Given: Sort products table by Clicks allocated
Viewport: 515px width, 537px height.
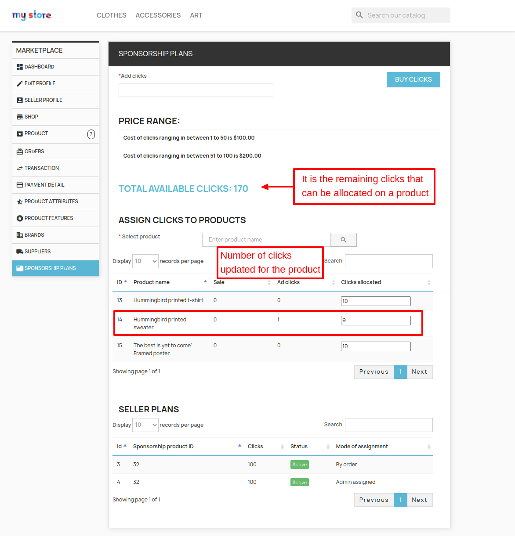Looking at the screenshot, I should click(386, 282).
